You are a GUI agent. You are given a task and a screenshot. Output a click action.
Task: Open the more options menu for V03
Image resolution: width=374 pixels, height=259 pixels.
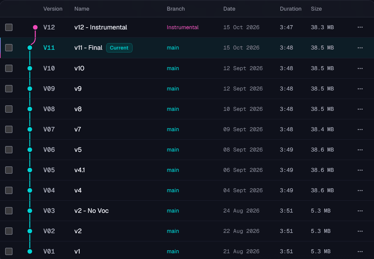point(360,211)
